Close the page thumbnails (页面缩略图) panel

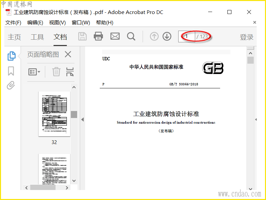pyautogui.click(x=68, y=54)
